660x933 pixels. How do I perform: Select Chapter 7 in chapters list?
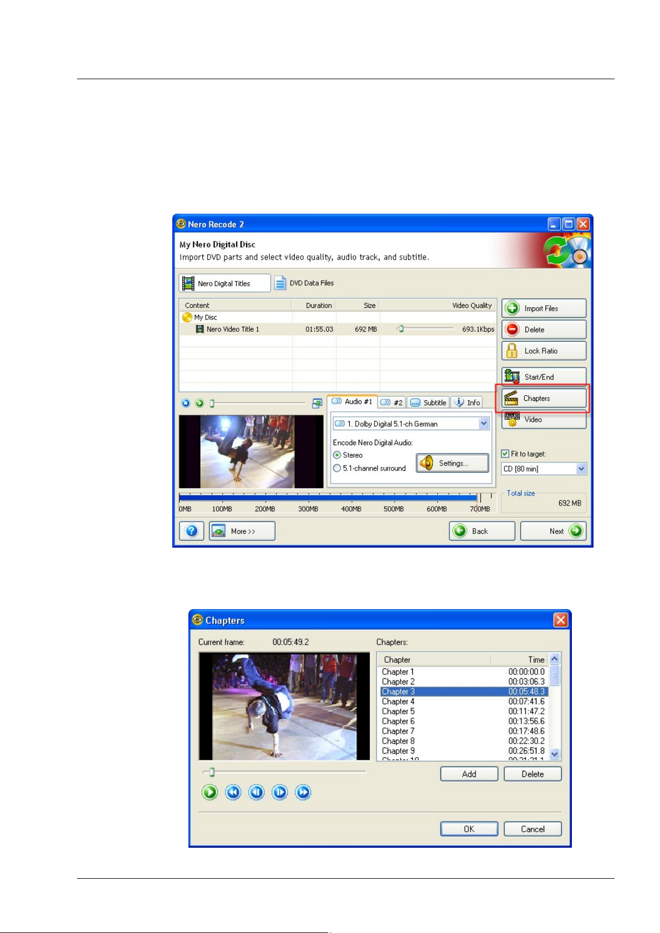tap(463, 731)
